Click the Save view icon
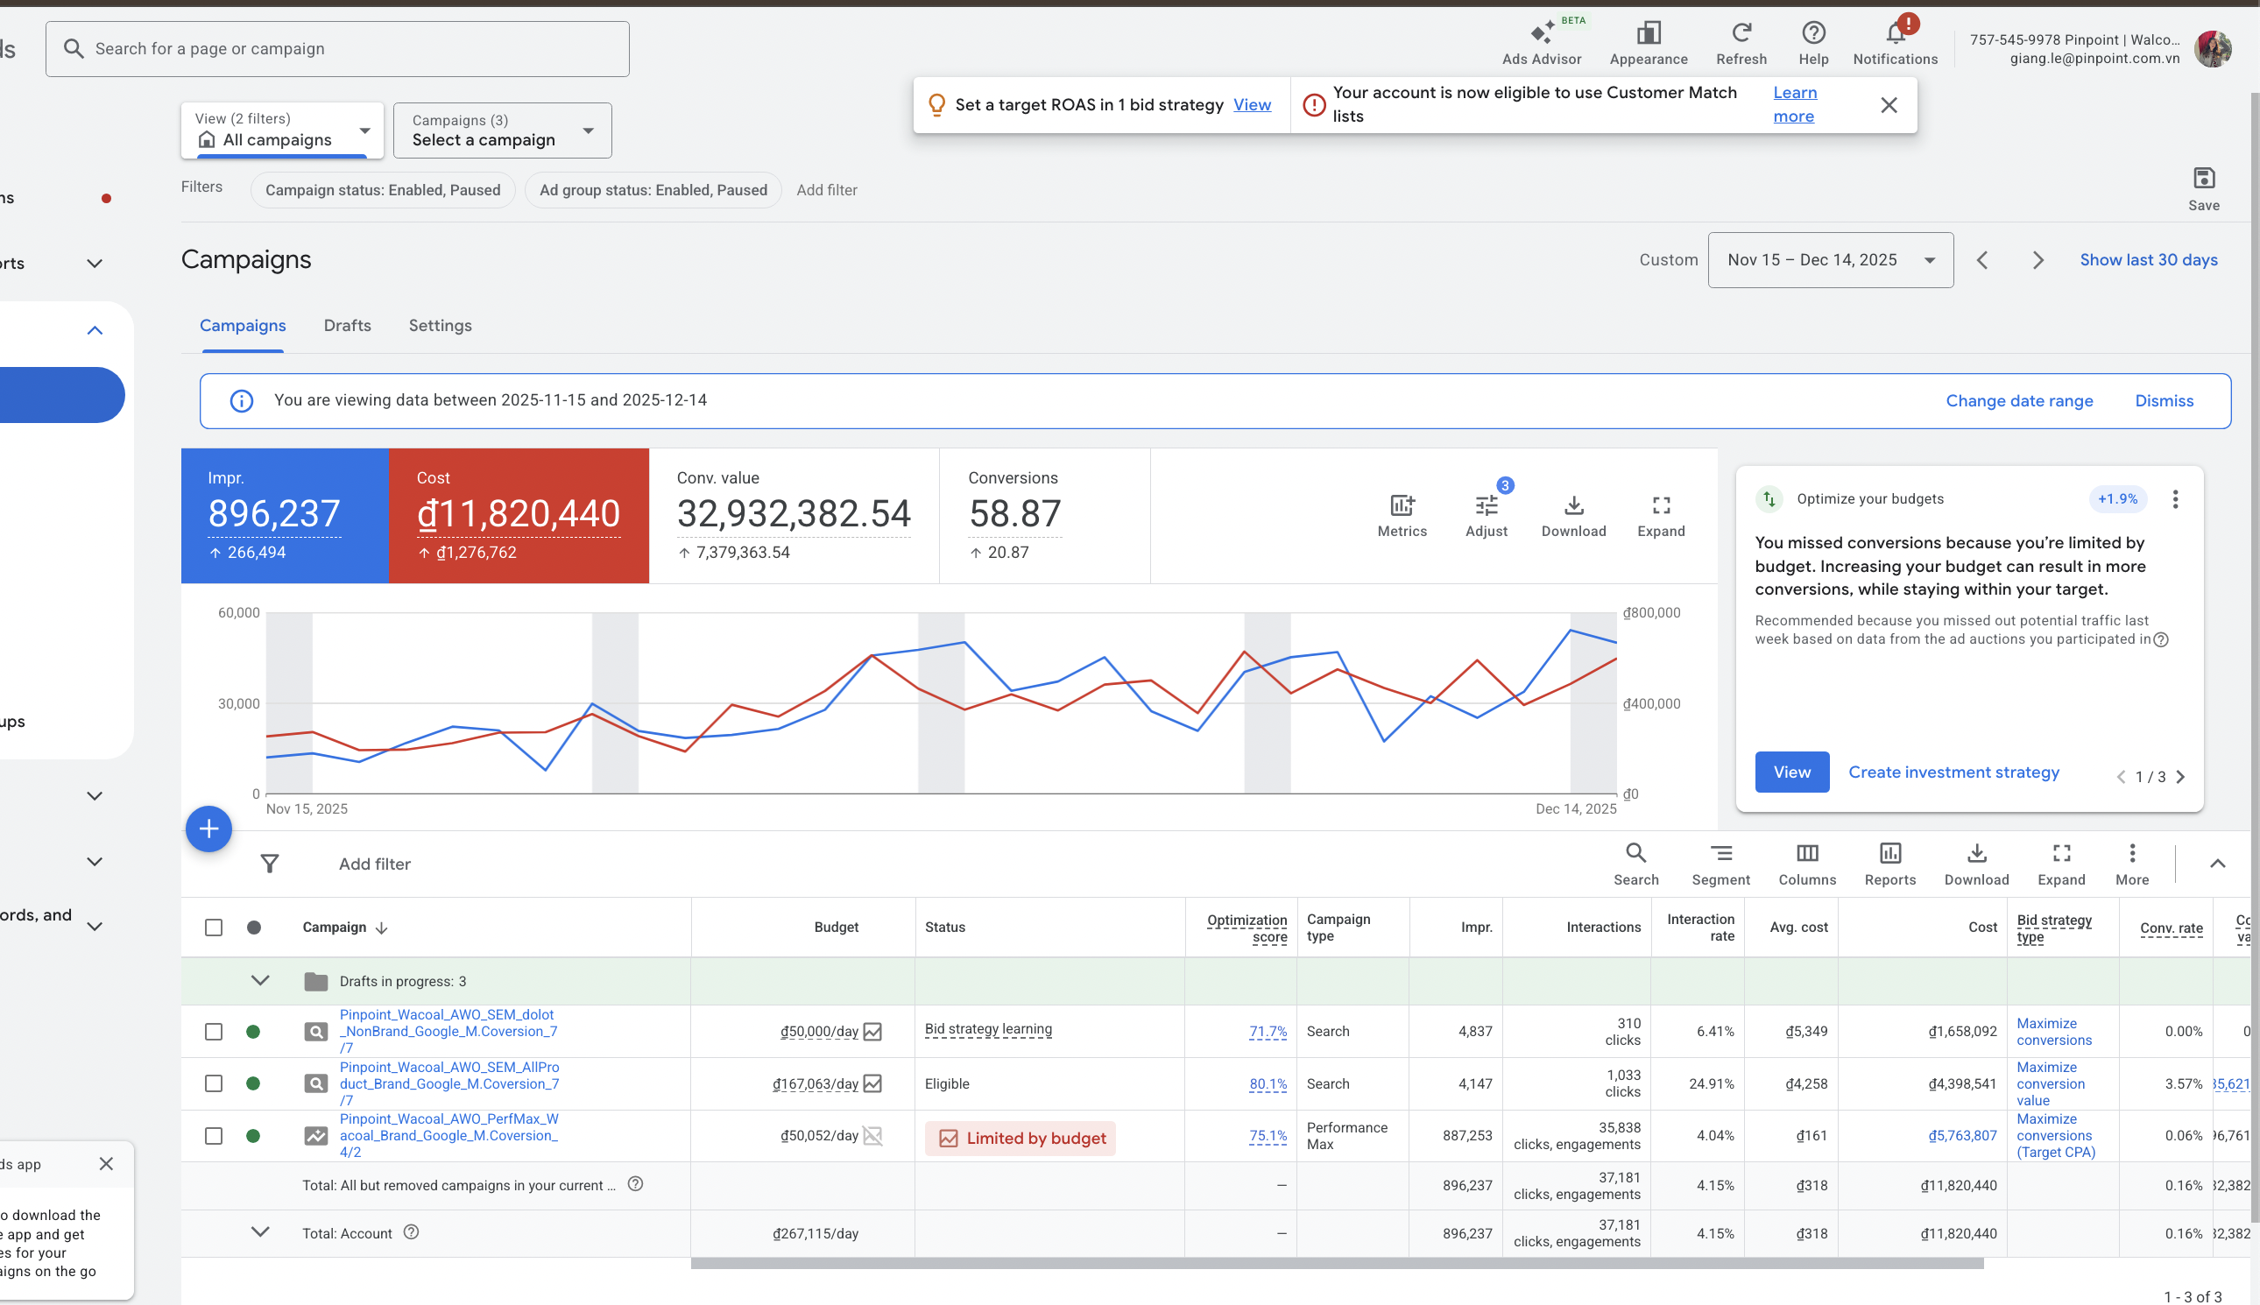This screenshot has height=1305, width=2260. pyautogui.click(x=2203, y=179)
